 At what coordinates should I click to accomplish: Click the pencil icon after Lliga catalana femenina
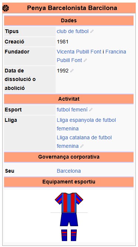pyautogui.click(x=82, y=146)
